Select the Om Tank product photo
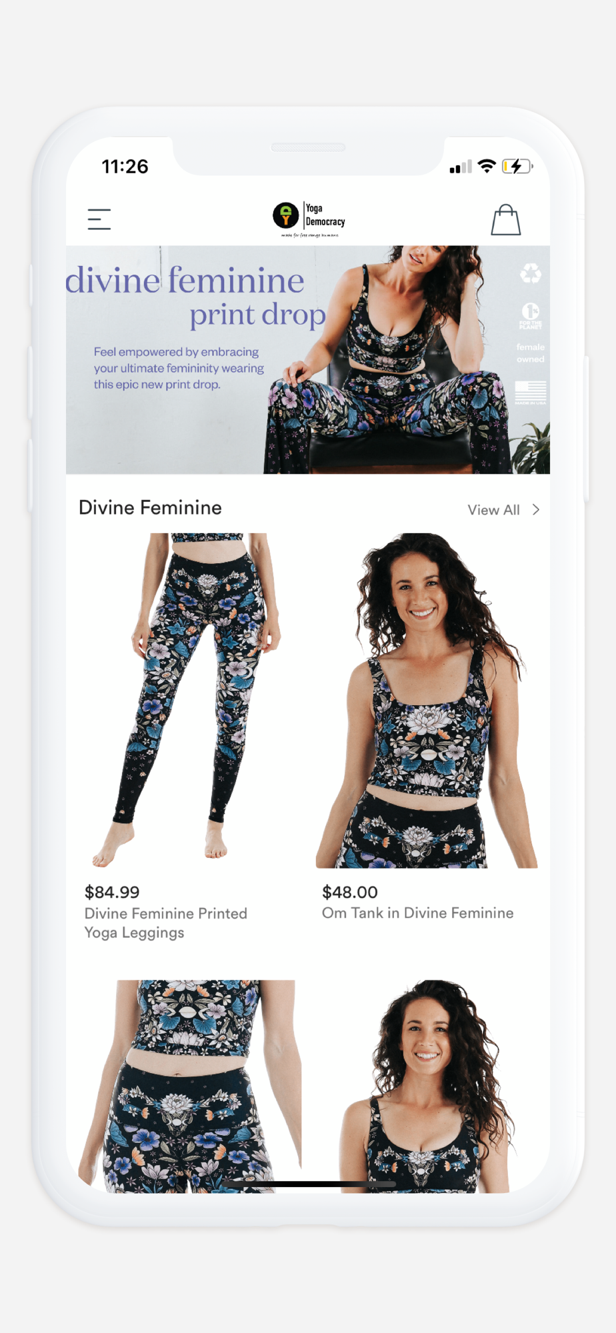This screenshot has height=1333, width=616. [427, 700]
